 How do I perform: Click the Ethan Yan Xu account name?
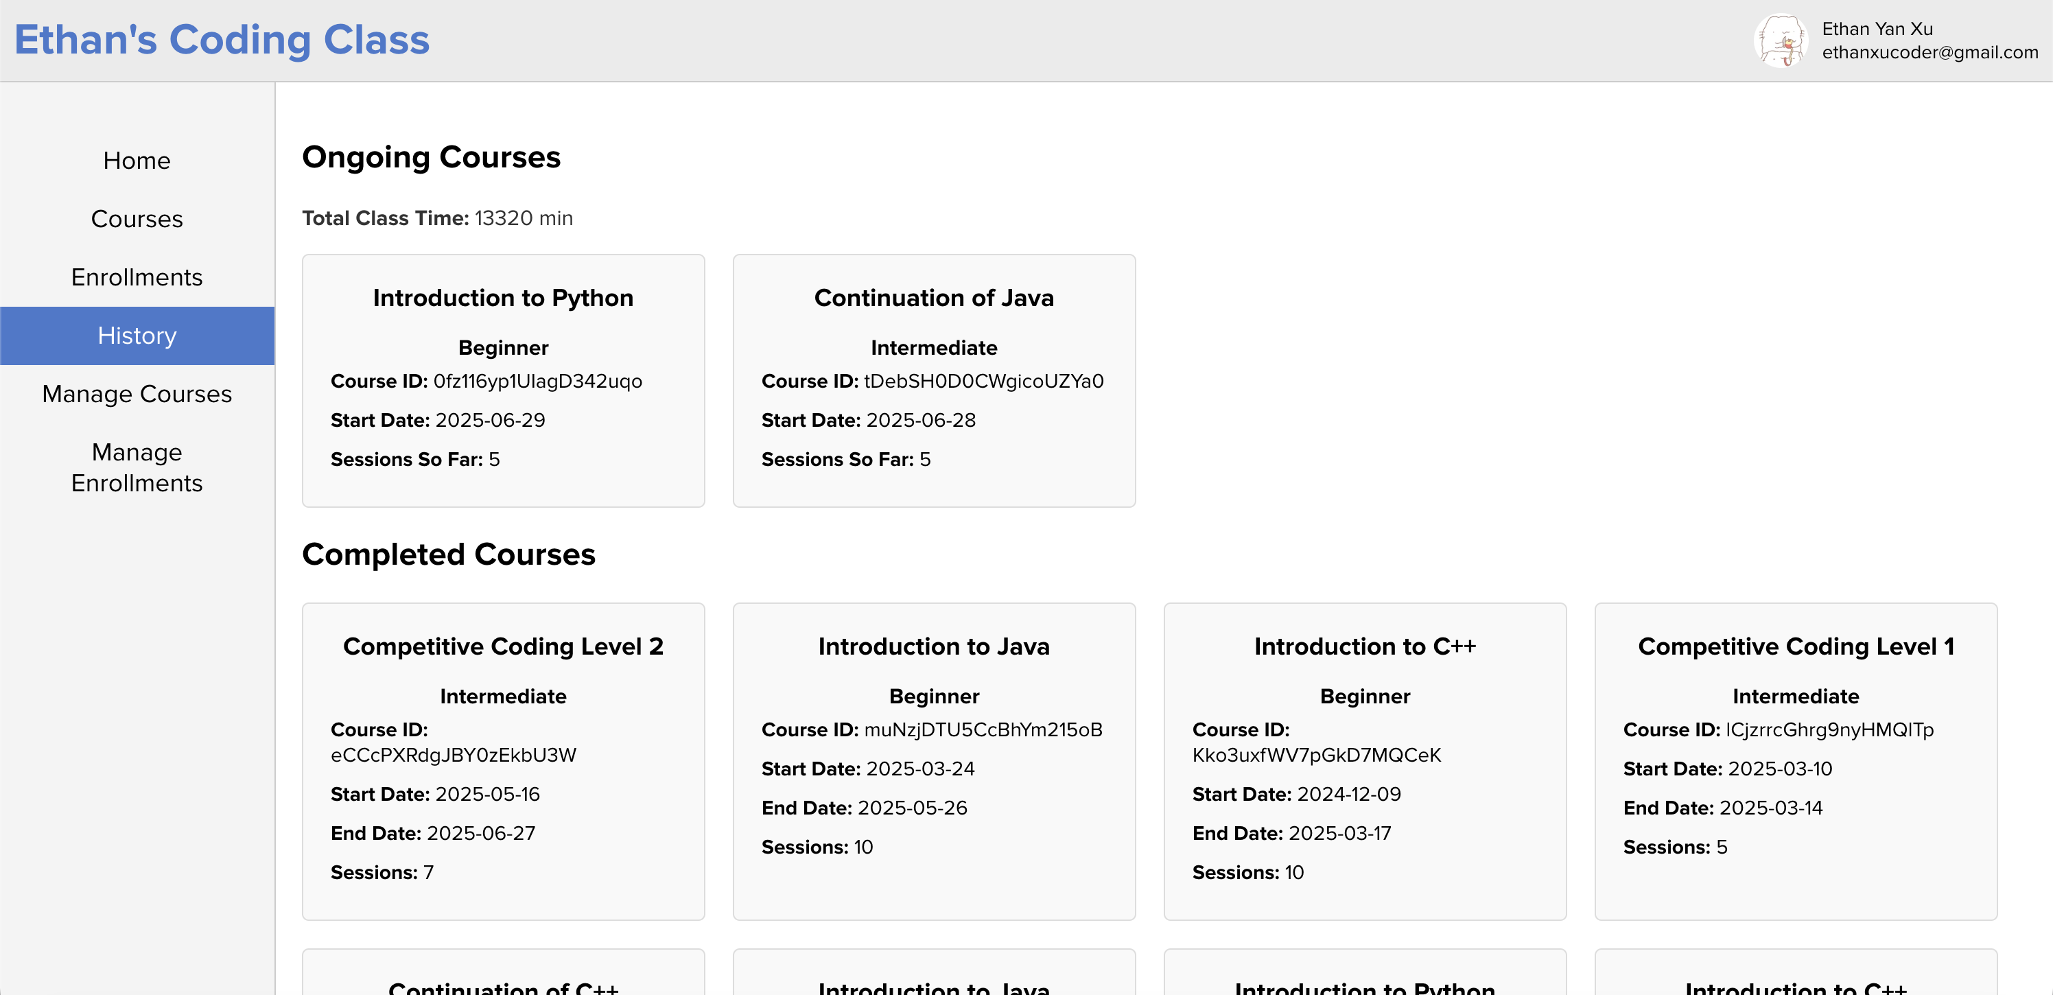point(1877,29)
